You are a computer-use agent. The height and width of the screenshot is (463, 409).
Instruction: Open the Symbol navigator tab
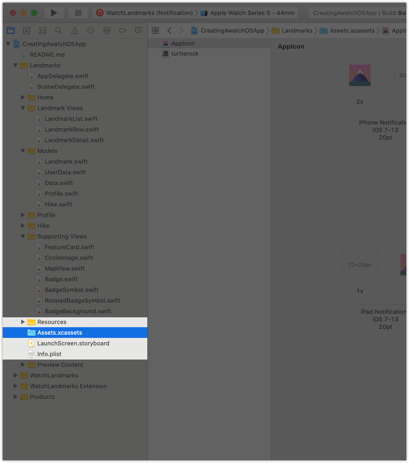point(43,30)
